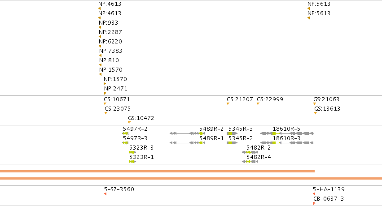Image resolution: width=382 pixels, height=206 pixels.
Task: Open the GS:21207 feature label
Action: click(x=240, y=99)
